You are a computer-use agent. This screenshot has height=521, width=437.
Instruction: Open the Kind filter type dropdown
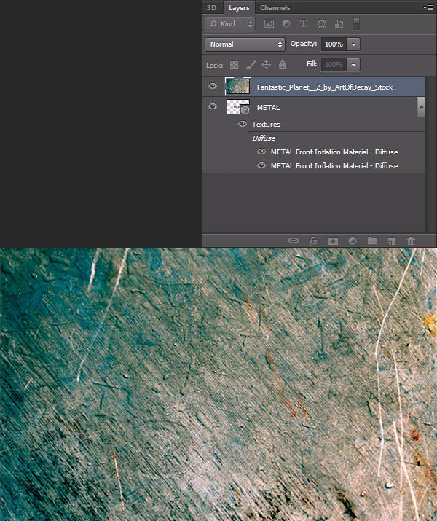pyautogui.click(x=231, y=24)
